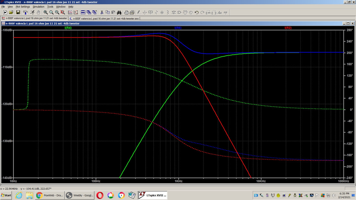Viewport: 356px width, 200px height.
Task: Click the taskbar clock showing 6:35 PM
Action: (344, 195)
